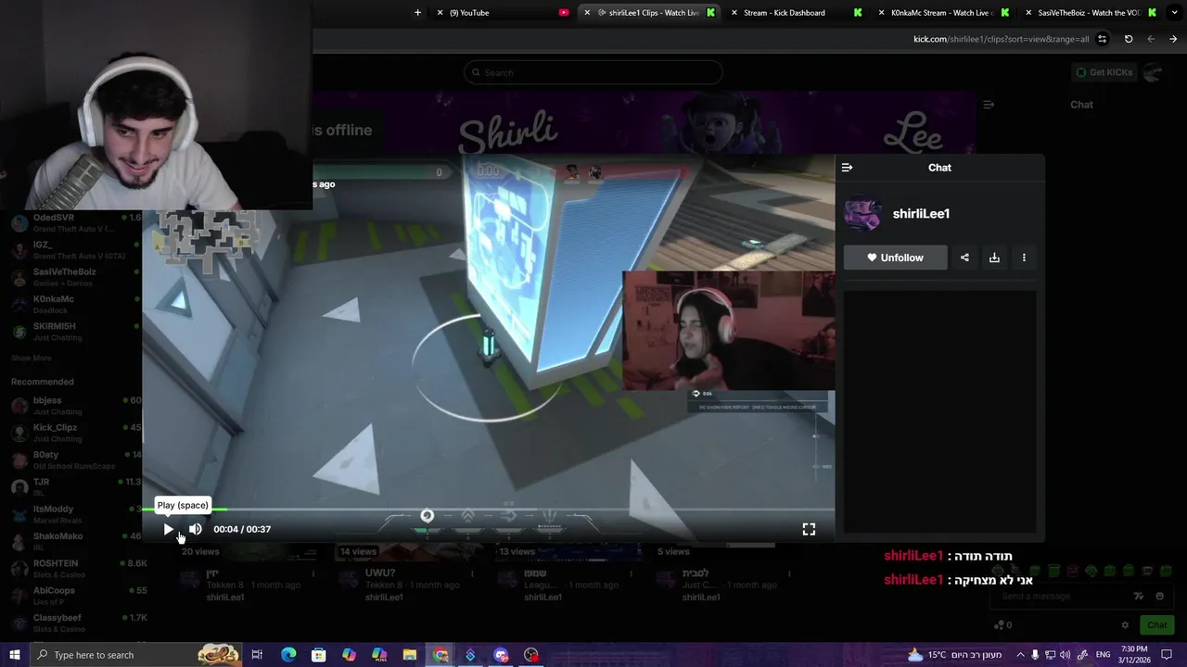This screenshot has width=1187, height=667.
Task: Open shirliLee1 avatar in clip panel
Action: [862, 214]
